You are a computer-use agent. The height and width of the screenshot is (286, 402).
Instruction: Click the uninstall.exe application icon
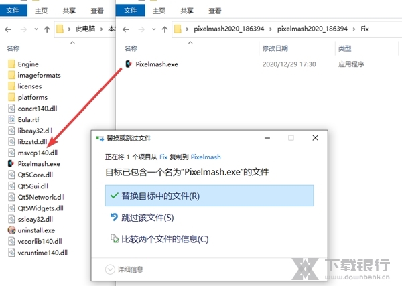point(11,230)
